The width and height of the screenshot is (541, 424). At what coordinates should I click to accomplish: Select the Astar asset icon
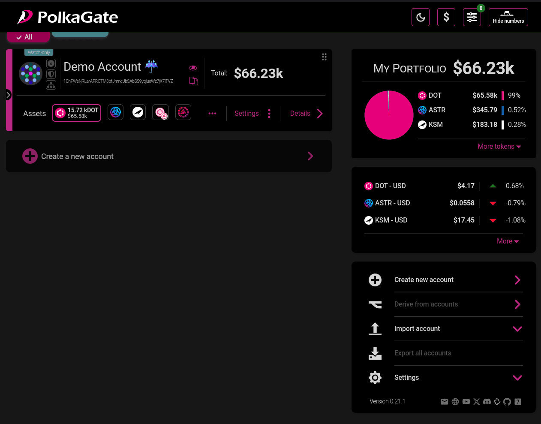115,112
